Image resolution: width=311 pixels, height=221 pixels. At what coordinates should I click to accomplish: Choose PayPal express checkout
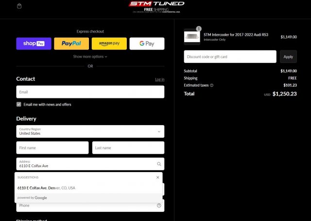pos(71,44)
